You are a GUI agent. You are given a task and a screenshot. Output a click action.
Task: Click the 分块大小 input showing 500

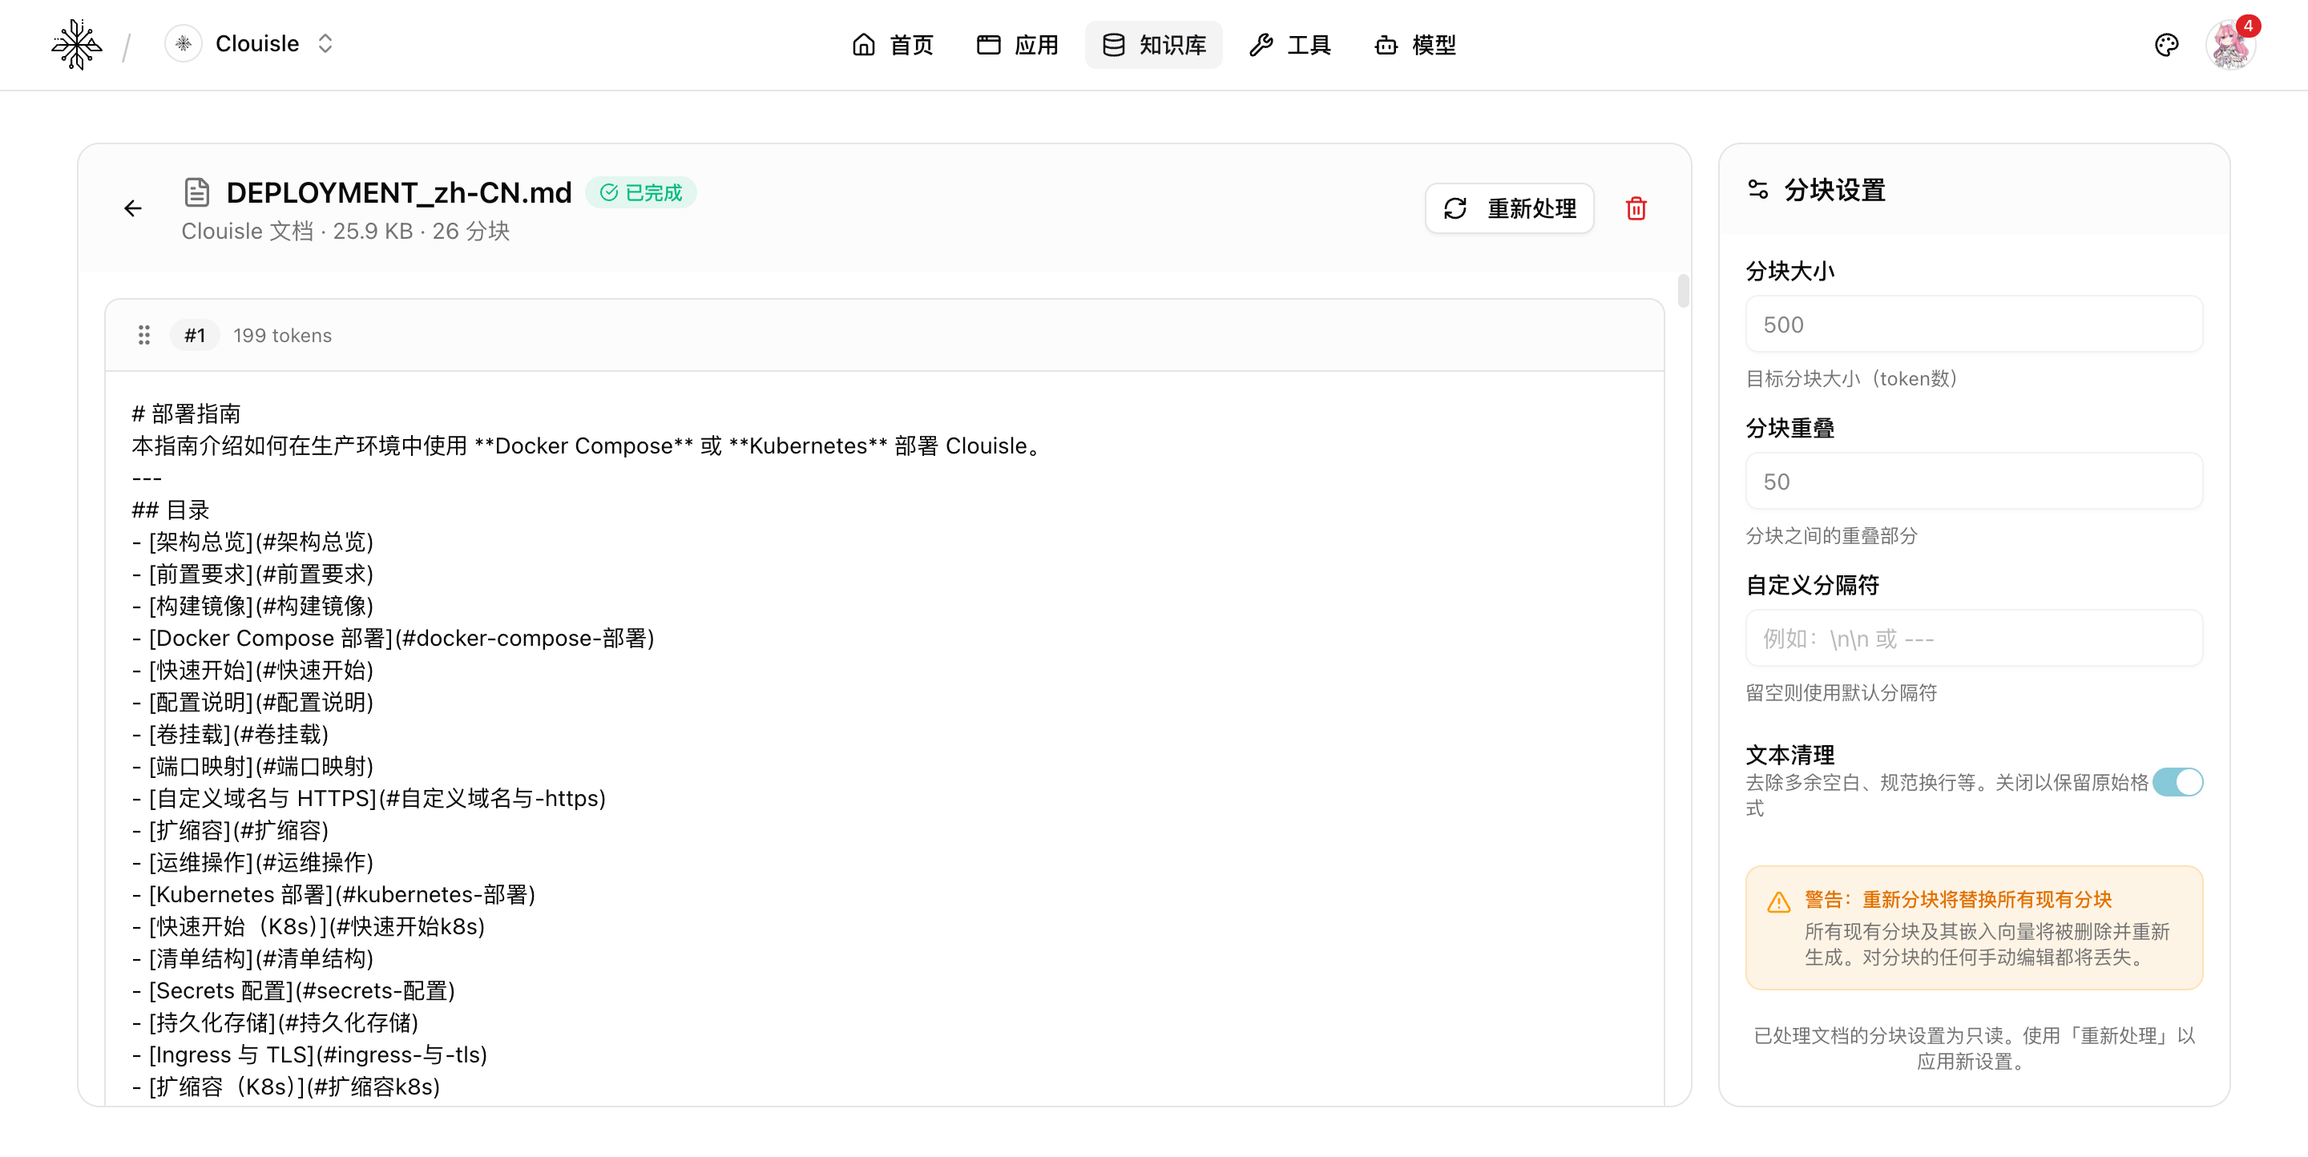point(1973,325)
